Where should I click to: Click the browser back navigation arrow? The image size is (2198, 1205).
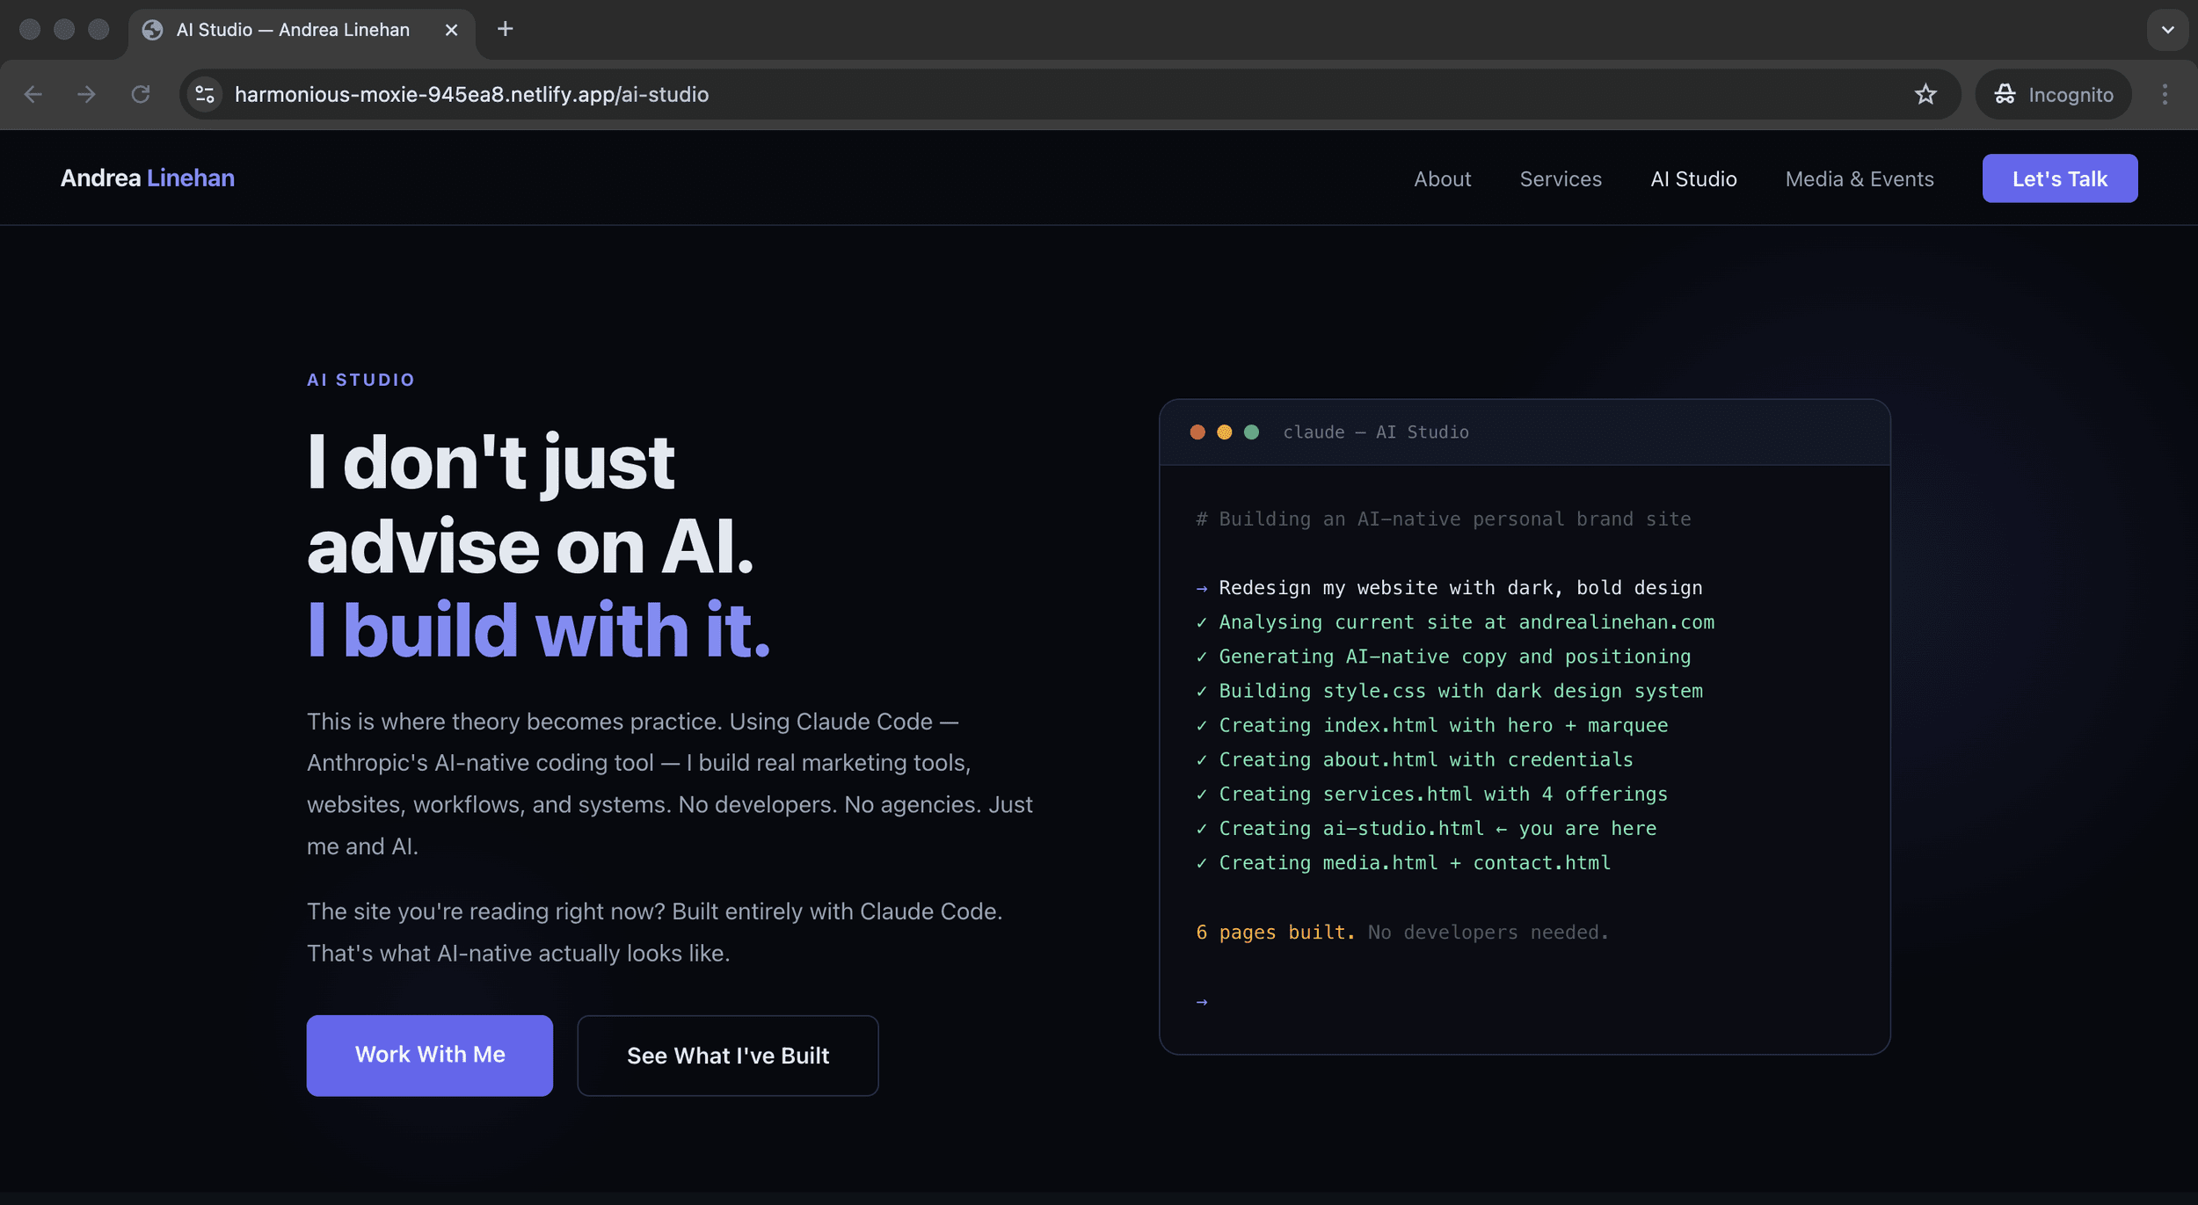point(33,94)
